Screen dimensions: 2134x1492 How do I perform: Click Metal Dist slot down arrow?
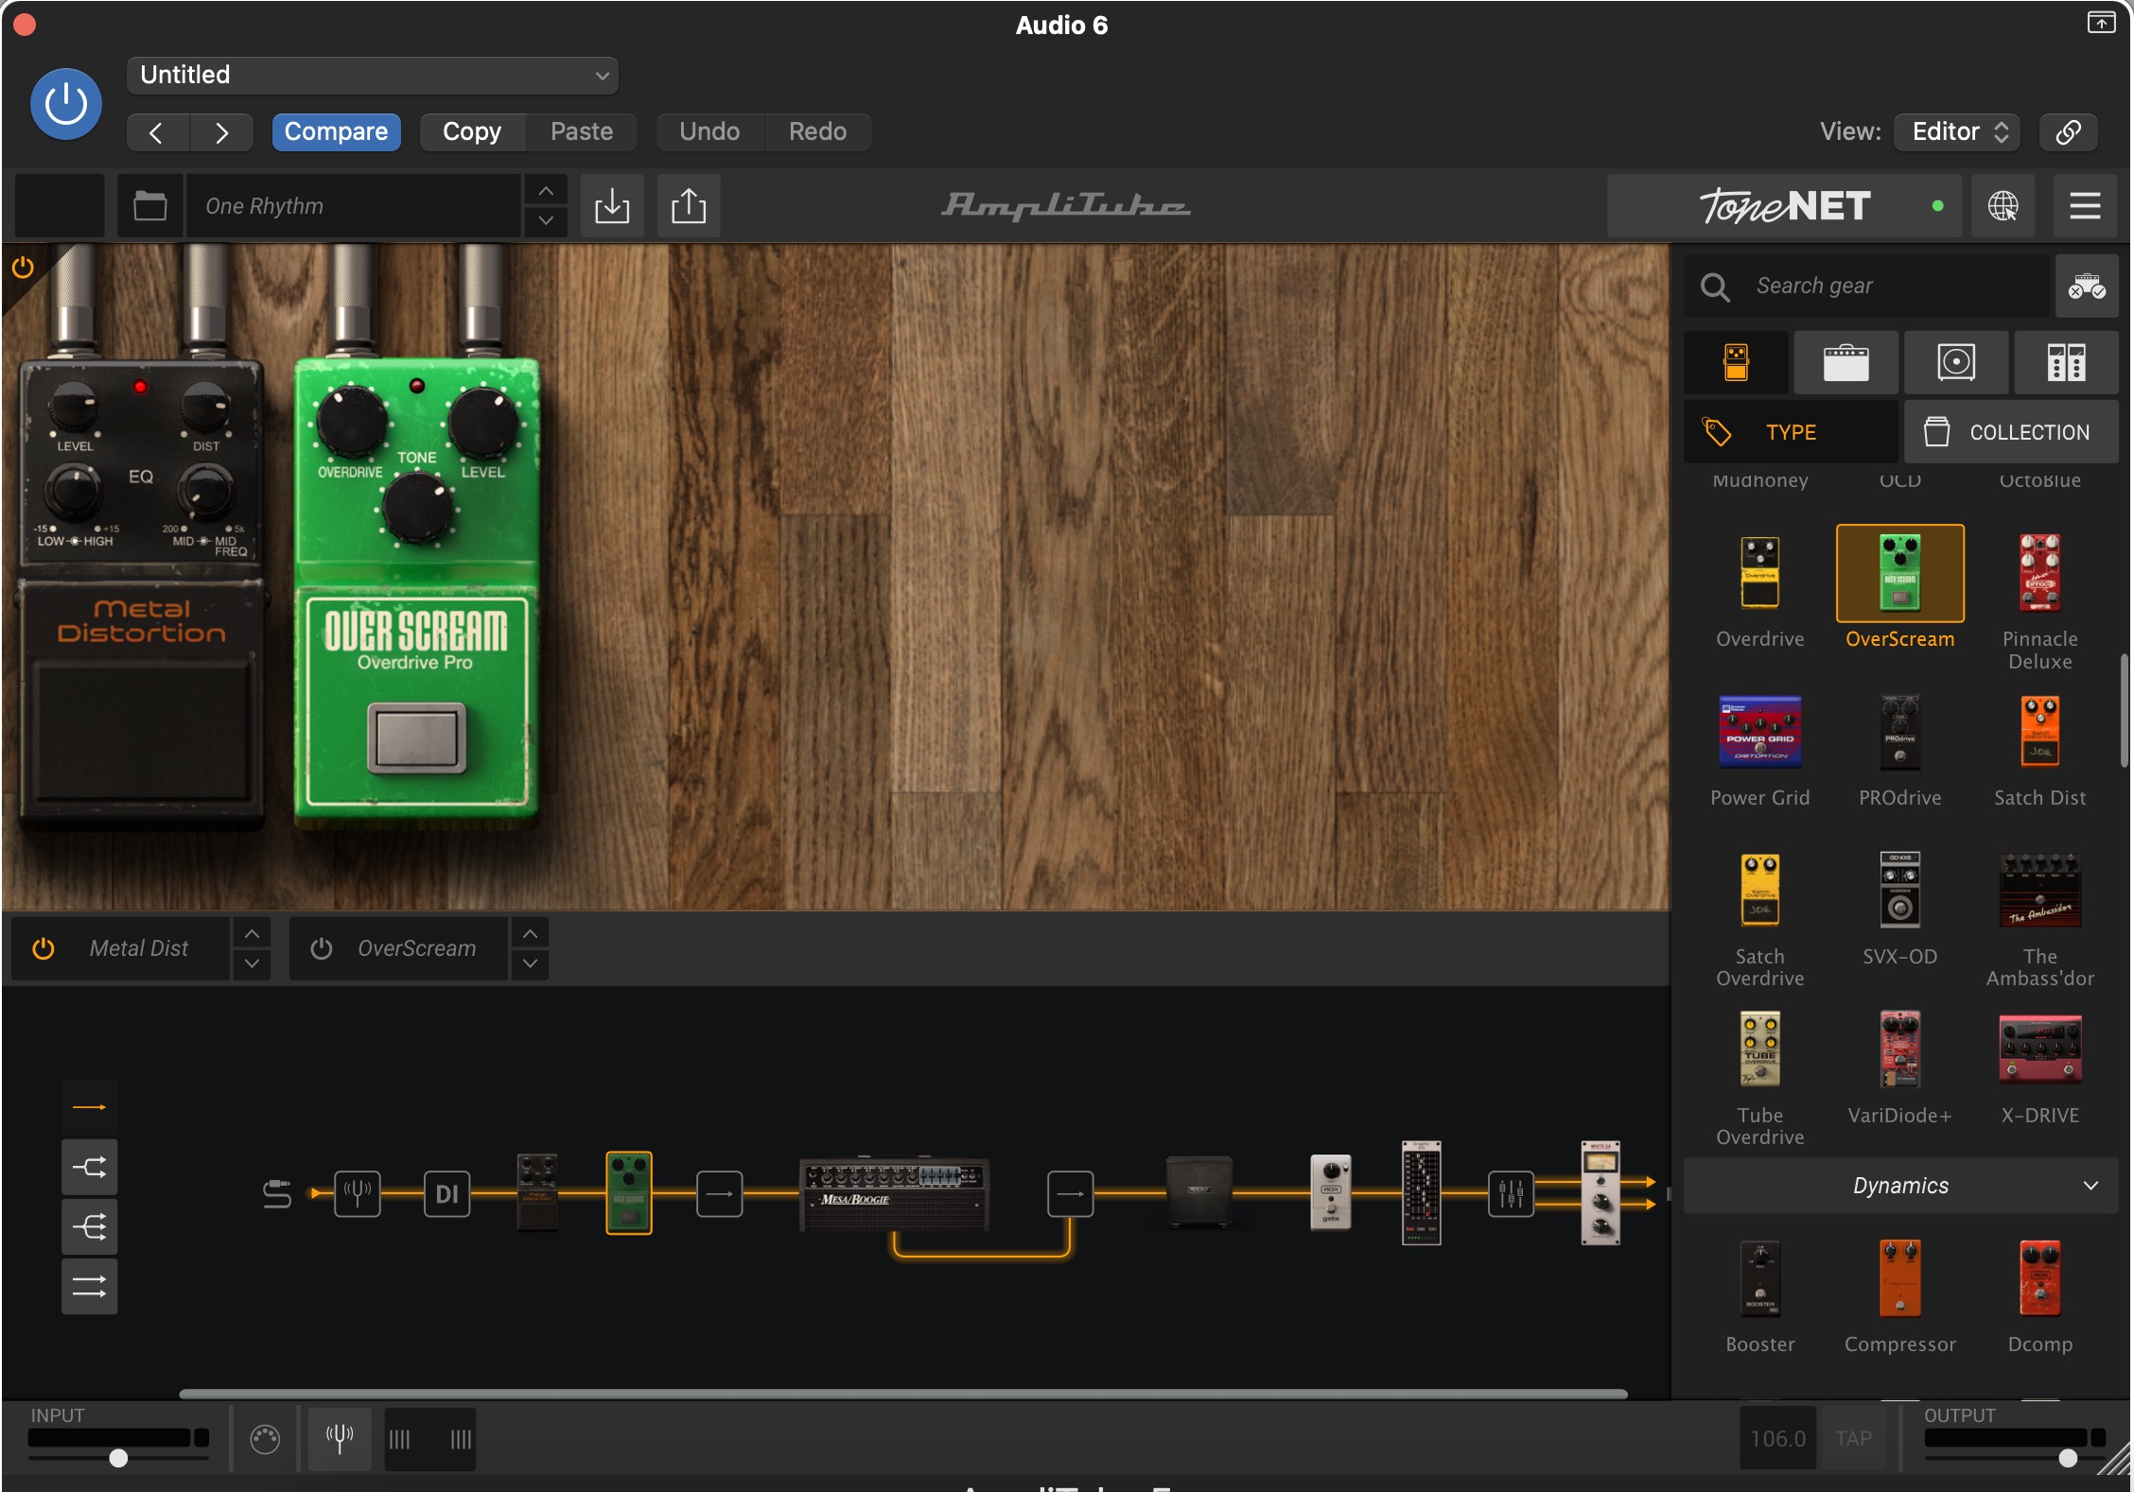[x=252, y=963]
